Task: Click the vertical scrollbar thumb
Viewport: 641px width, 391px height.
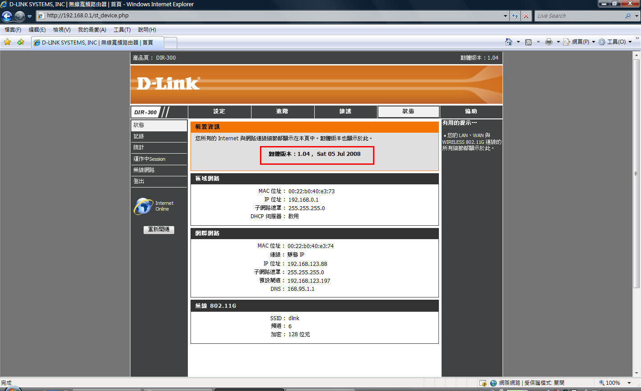Action: tap(636, 174)
